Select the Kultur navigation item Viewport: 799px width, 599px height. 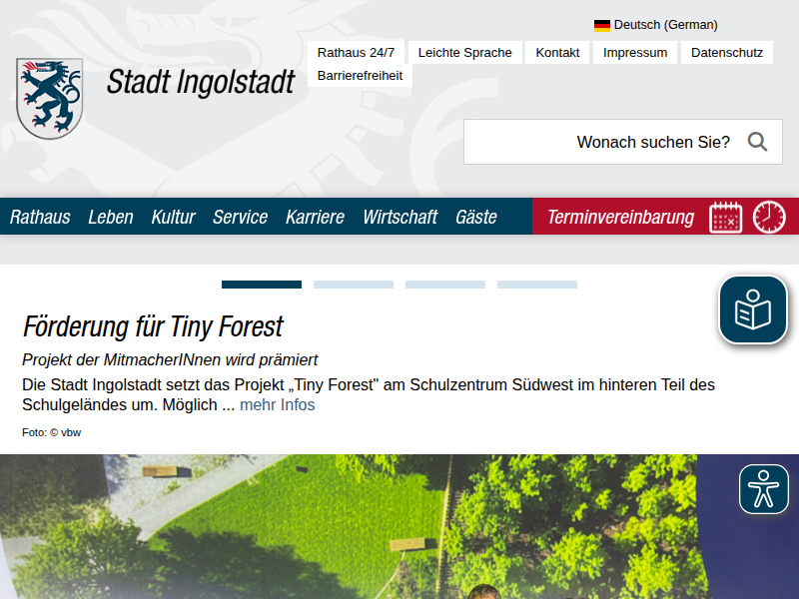pos(173,216)
